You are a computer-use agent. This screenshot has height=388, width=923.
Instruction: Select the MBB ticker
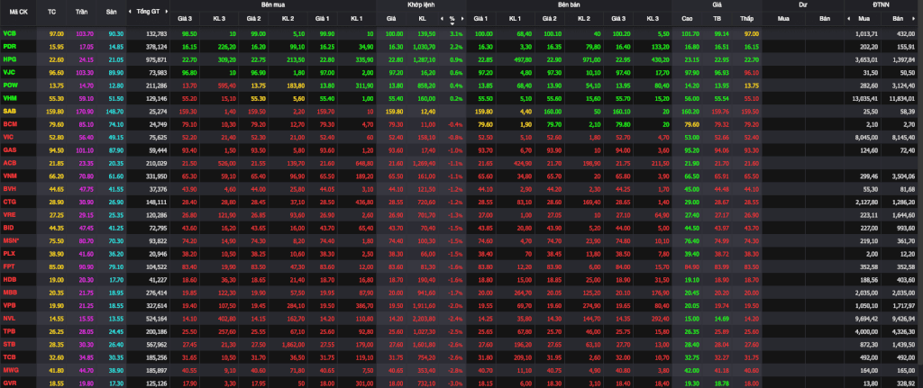pos(9,292)
